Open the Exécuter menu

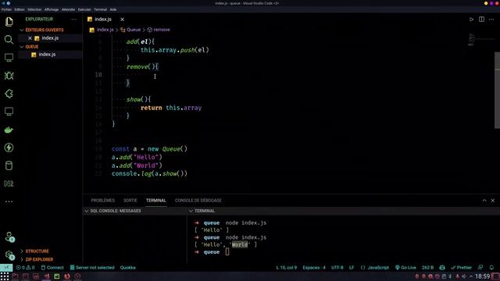click(84, 9)
